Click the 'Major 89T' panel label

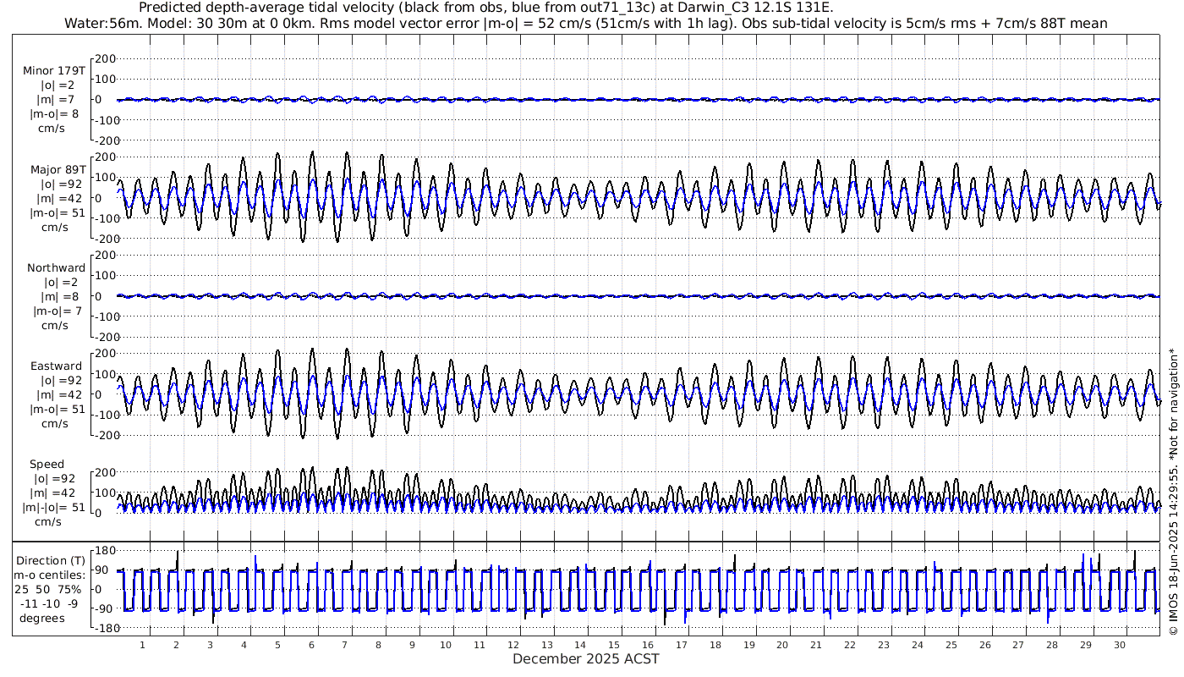tap(54, 169)
